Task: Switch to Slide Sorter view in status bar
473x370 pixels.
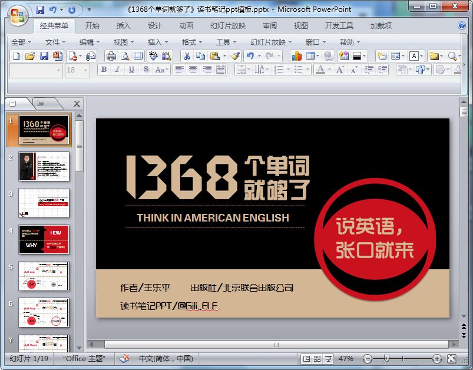Action: pyautogui.click(x=317, y=359)
